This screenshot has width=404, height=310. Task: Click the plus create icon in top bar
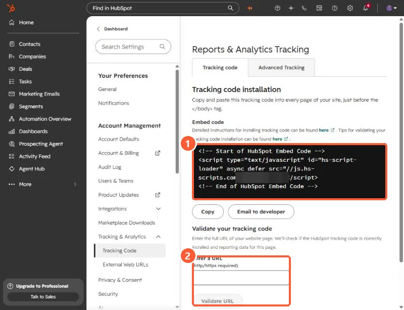[x=291, y=8]
